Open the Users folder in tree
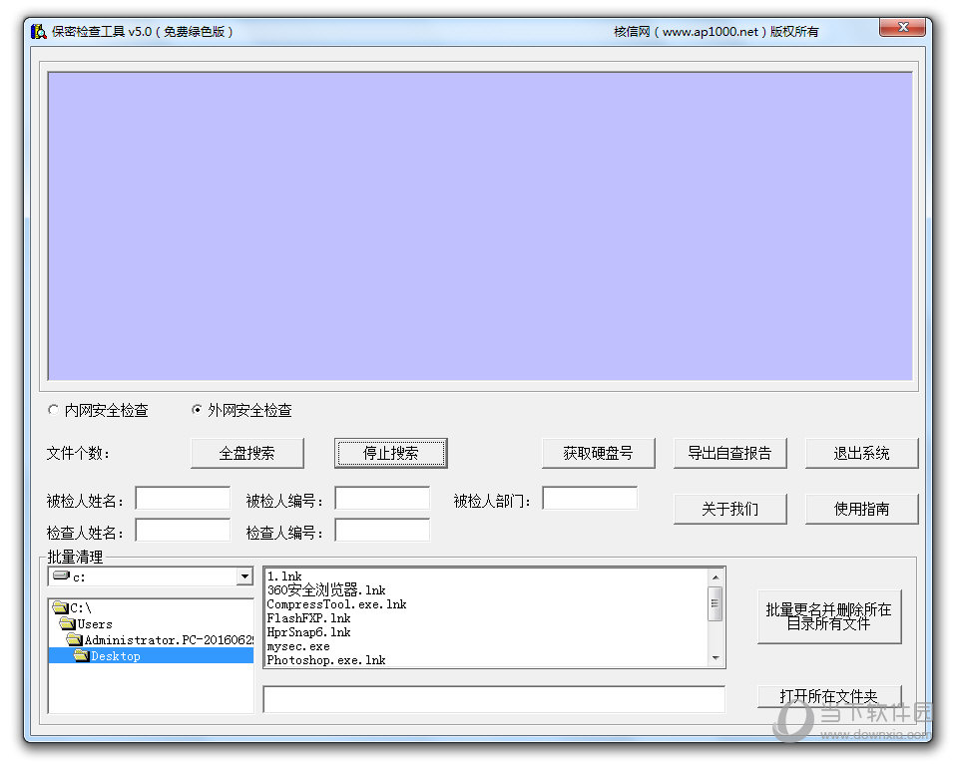 [x=95, y=624]
